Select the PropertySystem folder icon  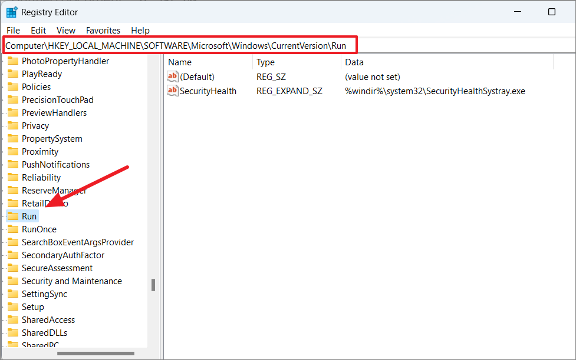coord(13,139)
